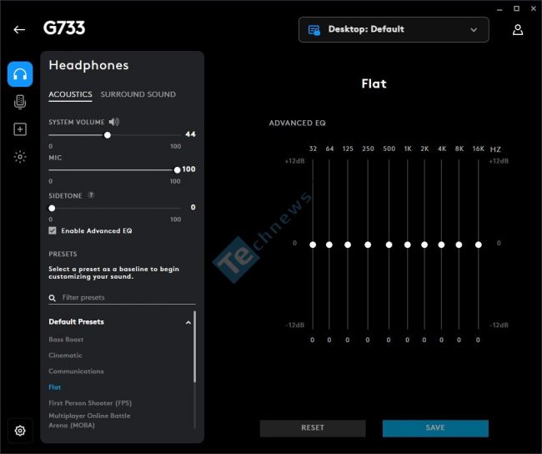Click the Reset button
The height and width of the screenshot is (454, 542).
point(313,428)
